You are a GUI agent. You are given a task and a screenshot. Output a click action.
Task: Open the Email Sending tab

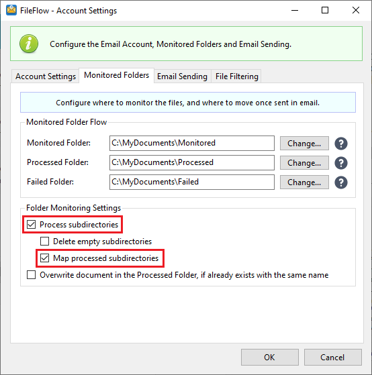(182, 76)
